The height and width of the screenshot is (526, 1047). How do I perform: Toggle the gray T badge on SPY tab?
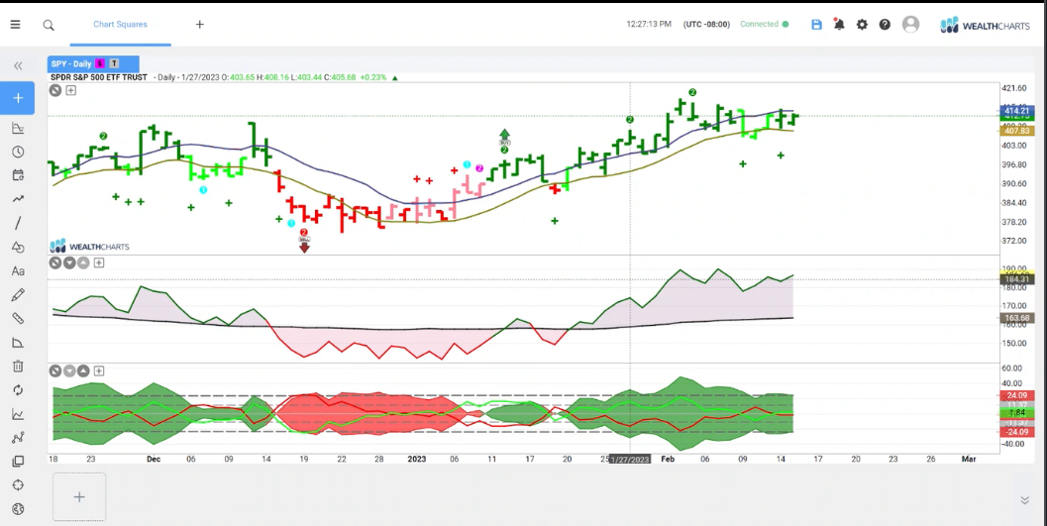(114, 64)
